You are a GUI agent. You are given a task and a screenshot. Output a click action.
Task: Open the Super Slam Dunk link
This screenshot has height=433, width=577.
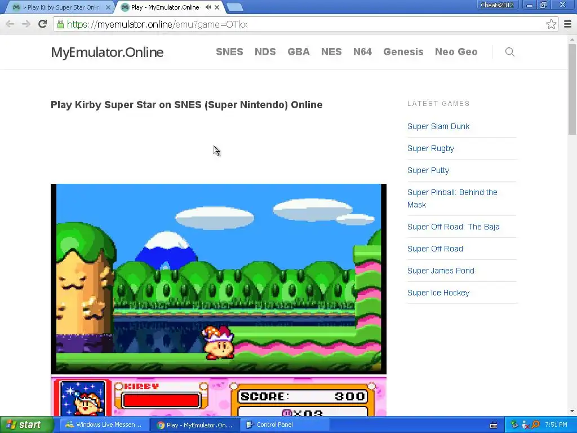point(438,126)
